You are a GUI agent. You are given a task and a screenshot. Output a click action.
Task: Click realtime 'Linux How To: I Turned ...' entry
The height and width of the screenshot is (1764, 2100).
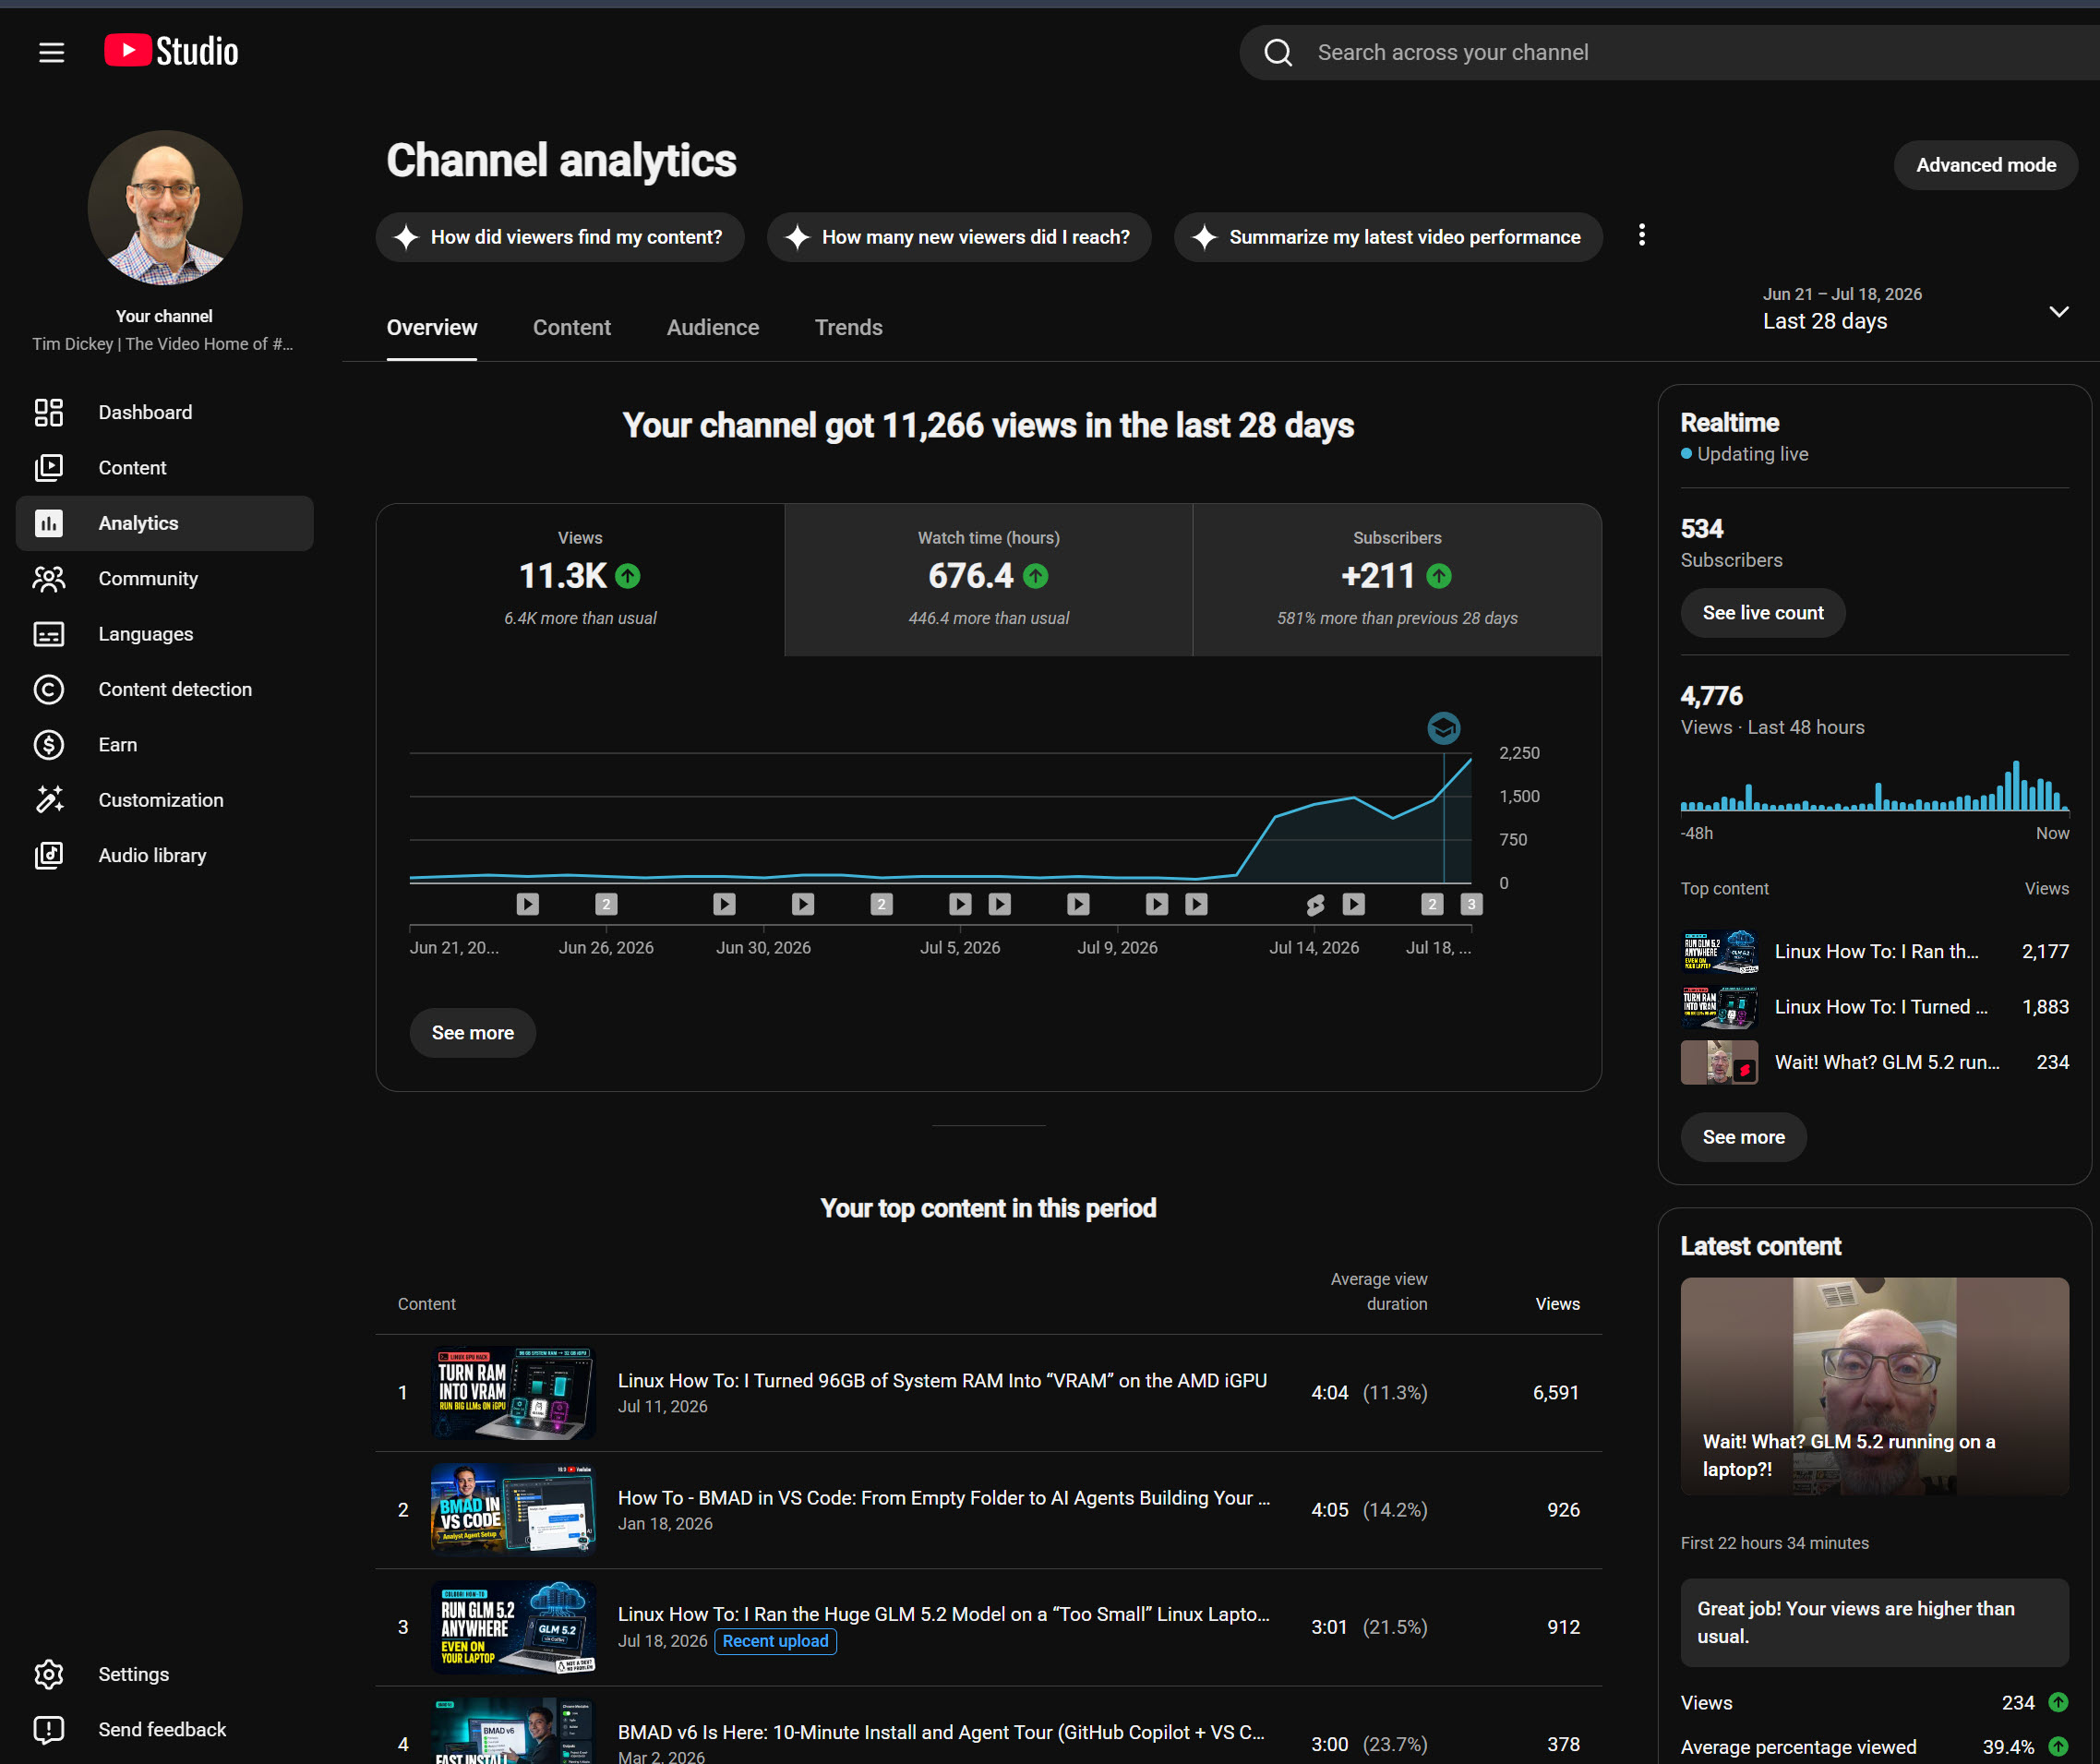pyautogui.click(x=1874, y=1007)
